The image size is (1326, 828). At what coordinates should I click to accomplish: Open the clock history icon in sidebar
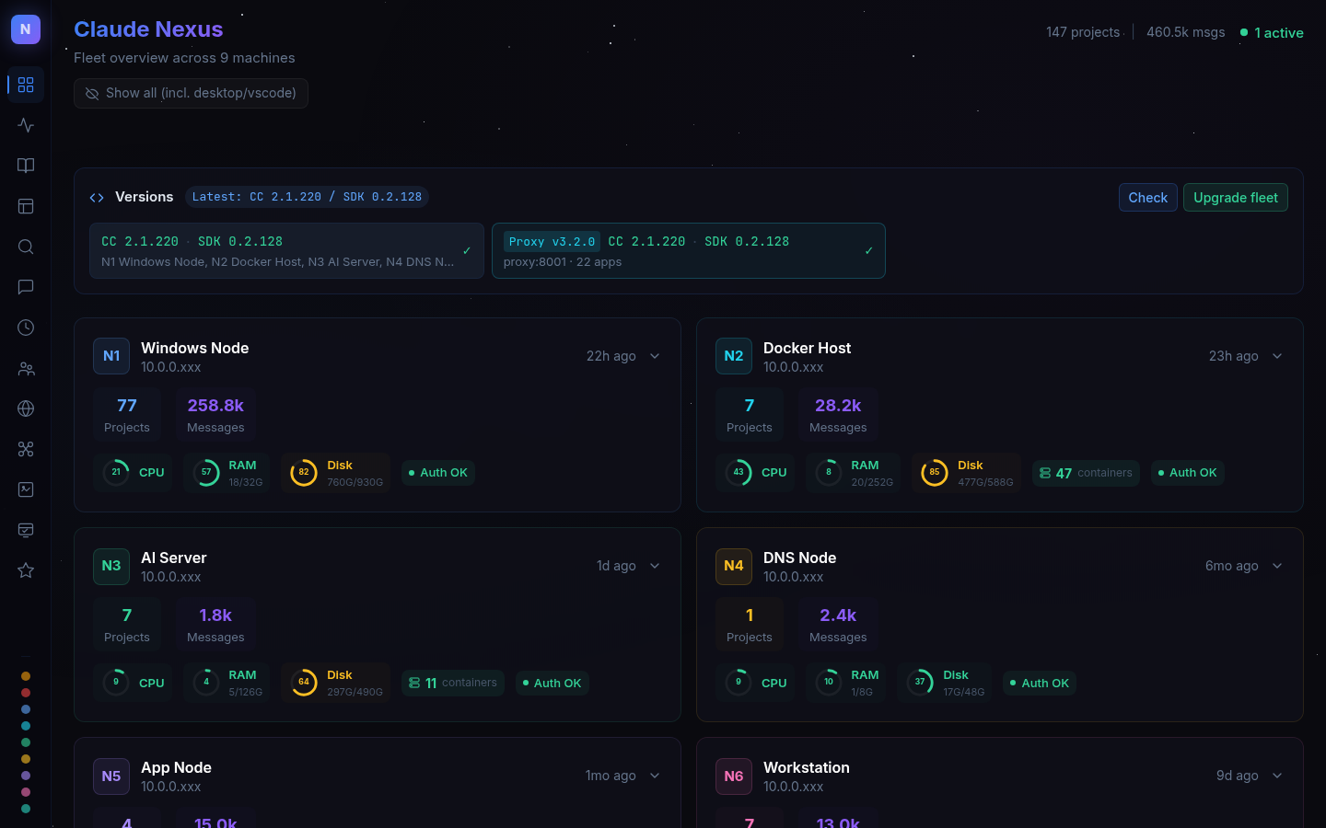[x=26, y=328]
